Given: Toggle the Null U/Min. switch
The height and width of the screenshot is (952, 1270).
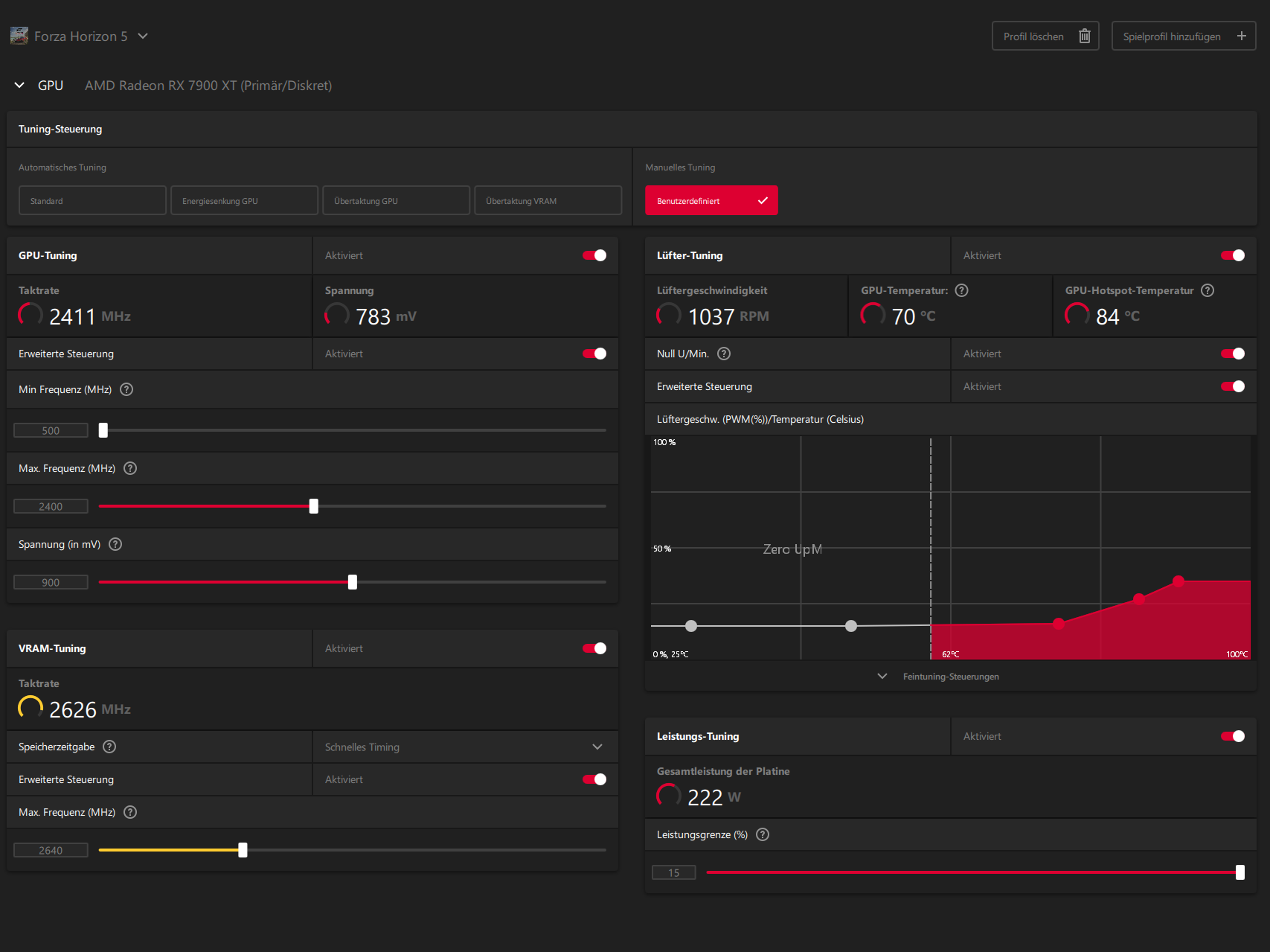Looking at the screenshot, I should (x=1233, y=354).
